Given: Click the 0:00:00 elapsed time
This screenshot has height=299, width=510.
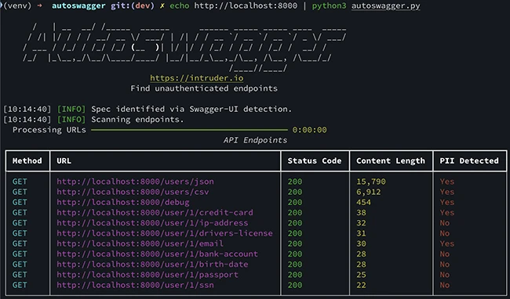Looking at the screenshot, I should click(310, 130).
